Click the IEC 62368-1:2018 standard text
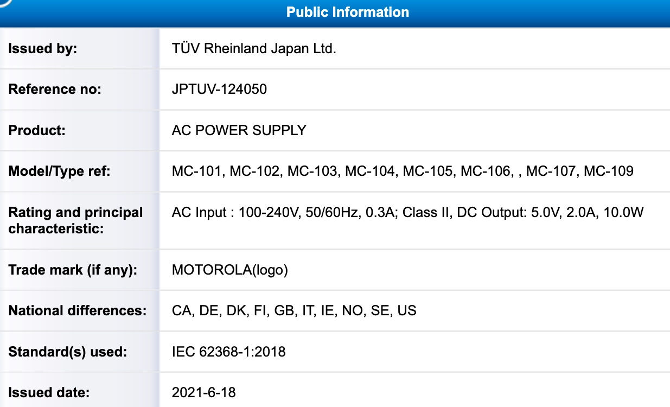 point(228,352)
